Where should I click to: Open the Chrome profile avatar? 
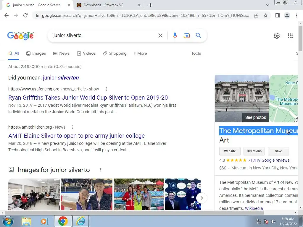pyautogui.click(x=287, y=15)
